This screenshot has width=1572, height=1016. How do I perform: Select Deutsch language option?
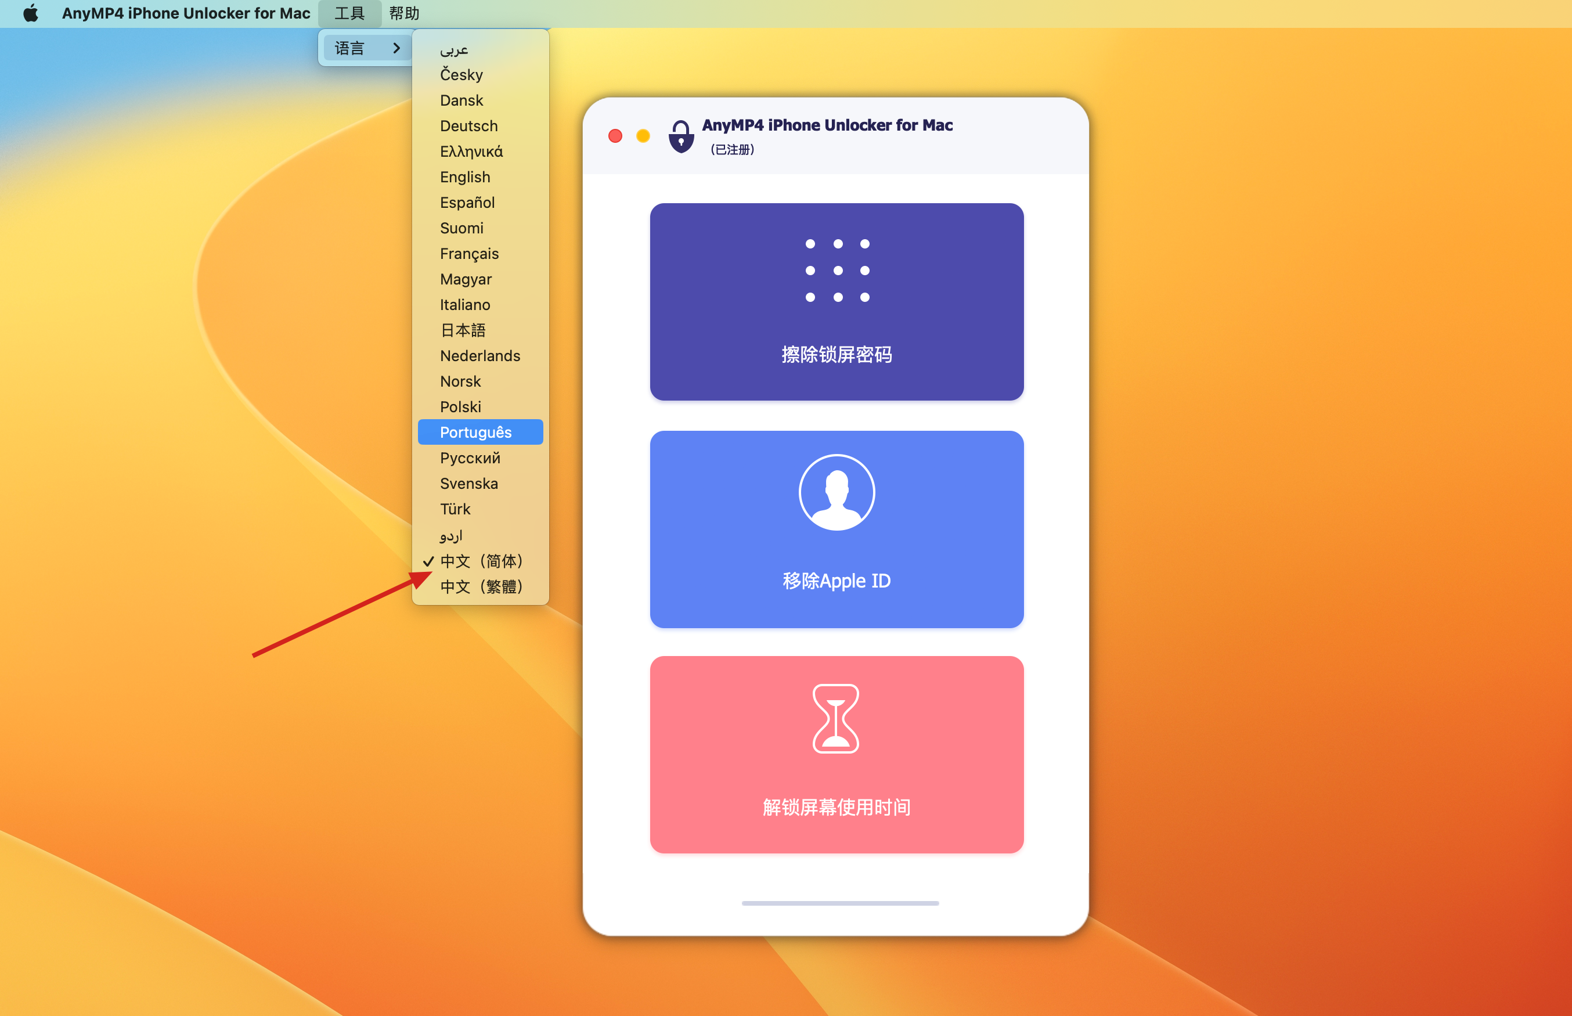point(481,125)
